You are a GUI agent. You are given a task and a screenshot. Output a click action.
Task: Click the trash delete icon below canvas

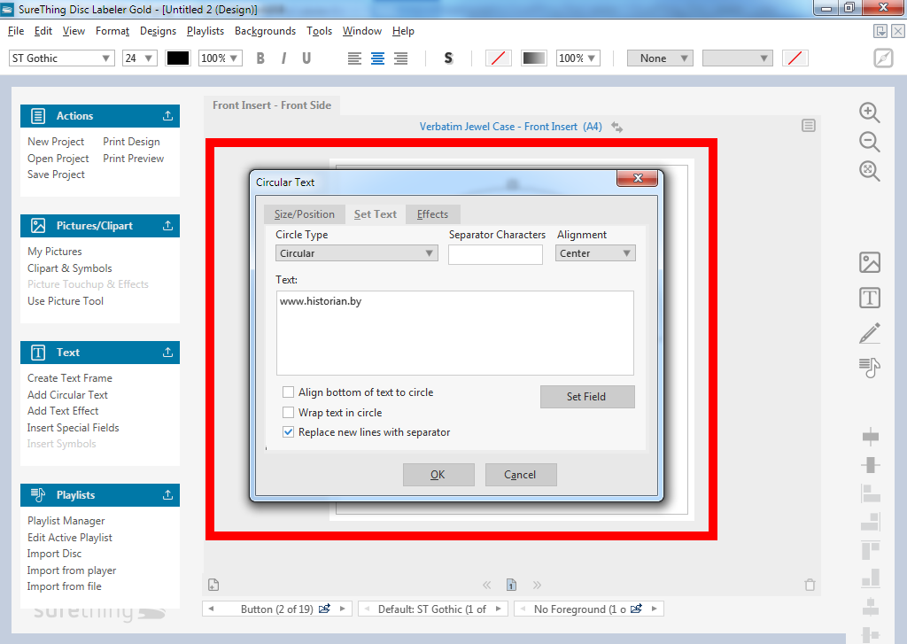tap(809, 585)
